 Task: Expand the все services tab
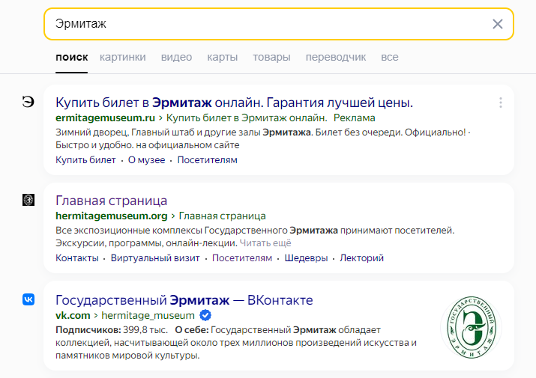390,57
